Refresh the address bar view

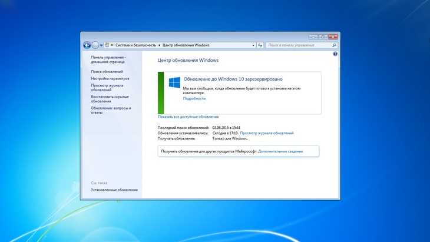point(260,45)
